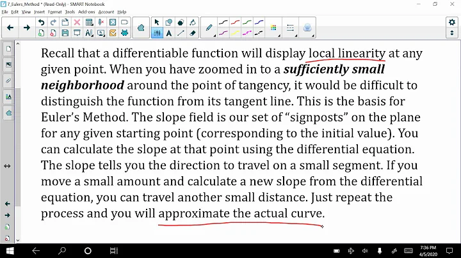Open the color palette grid dropdown
Image resolution: width=461 pixels, height=258 pixels.
click(274, 28)
